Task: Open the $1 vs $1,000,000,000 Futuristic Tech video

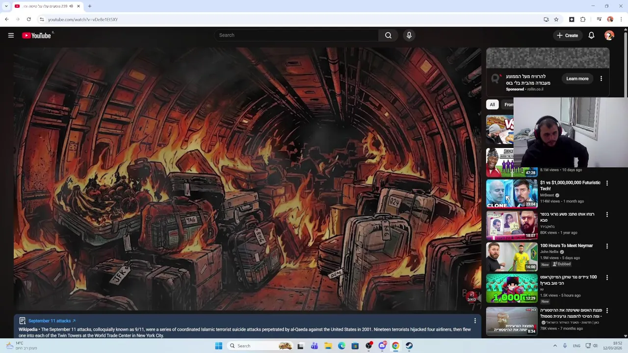Action: [x=570, y=185]
